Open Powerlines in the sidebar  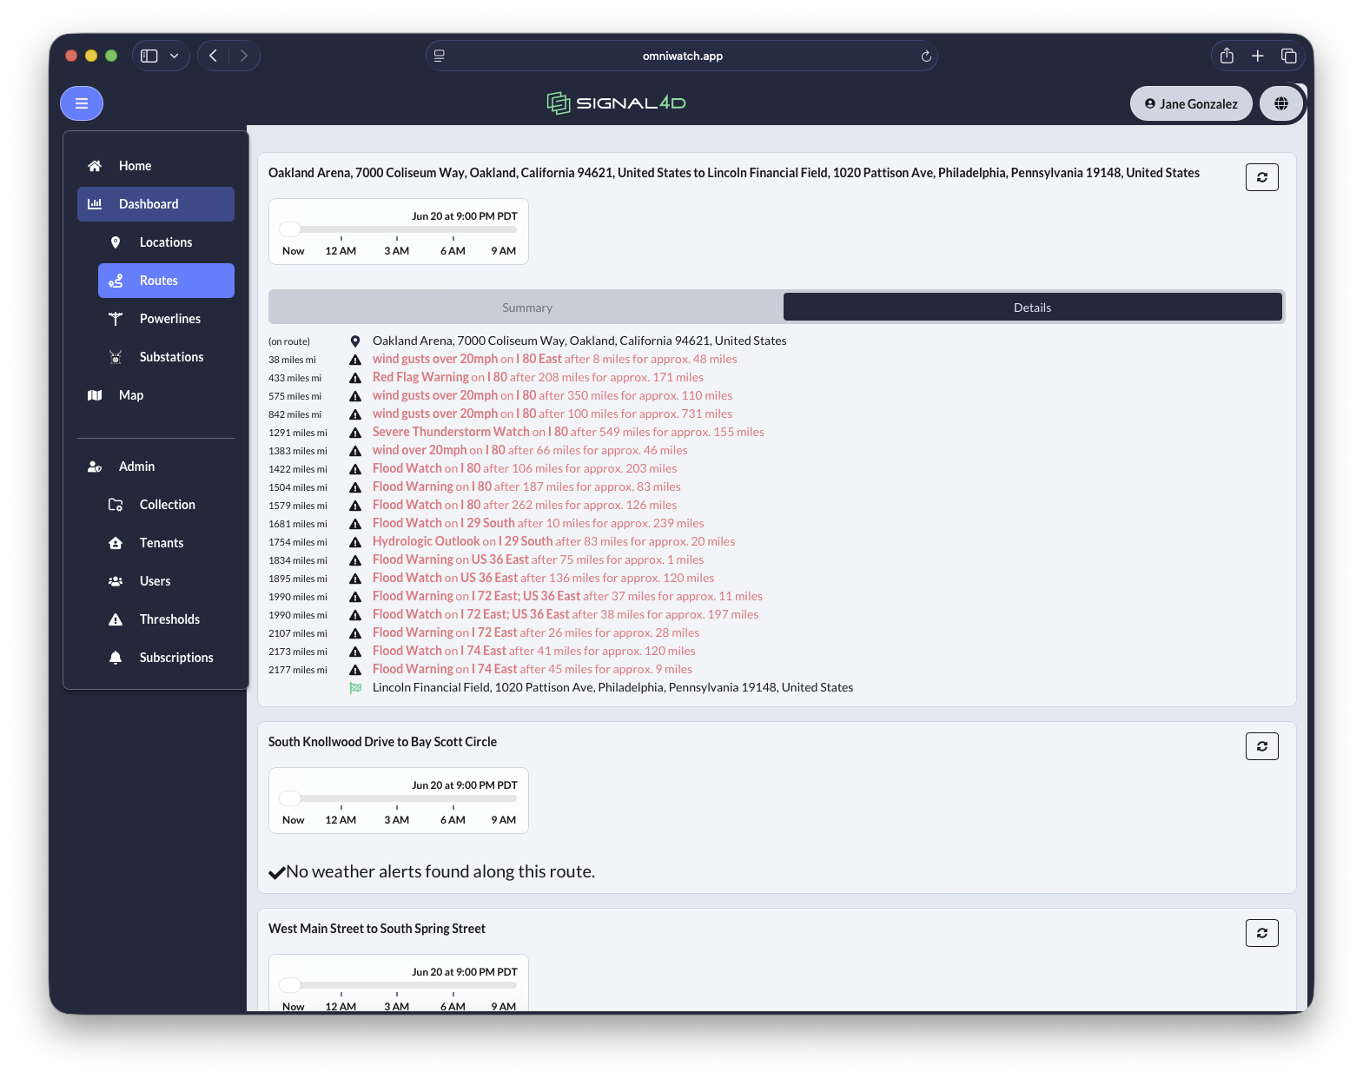tap(166, 319)
